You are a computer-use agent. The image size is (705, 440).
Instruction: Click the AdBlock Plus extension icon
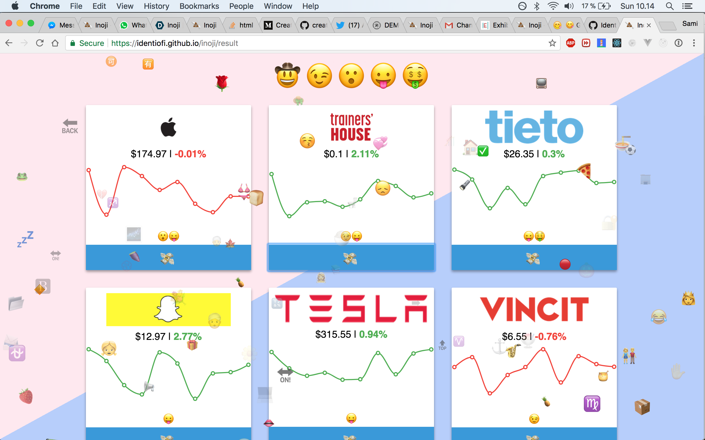(x=570, y=43)
